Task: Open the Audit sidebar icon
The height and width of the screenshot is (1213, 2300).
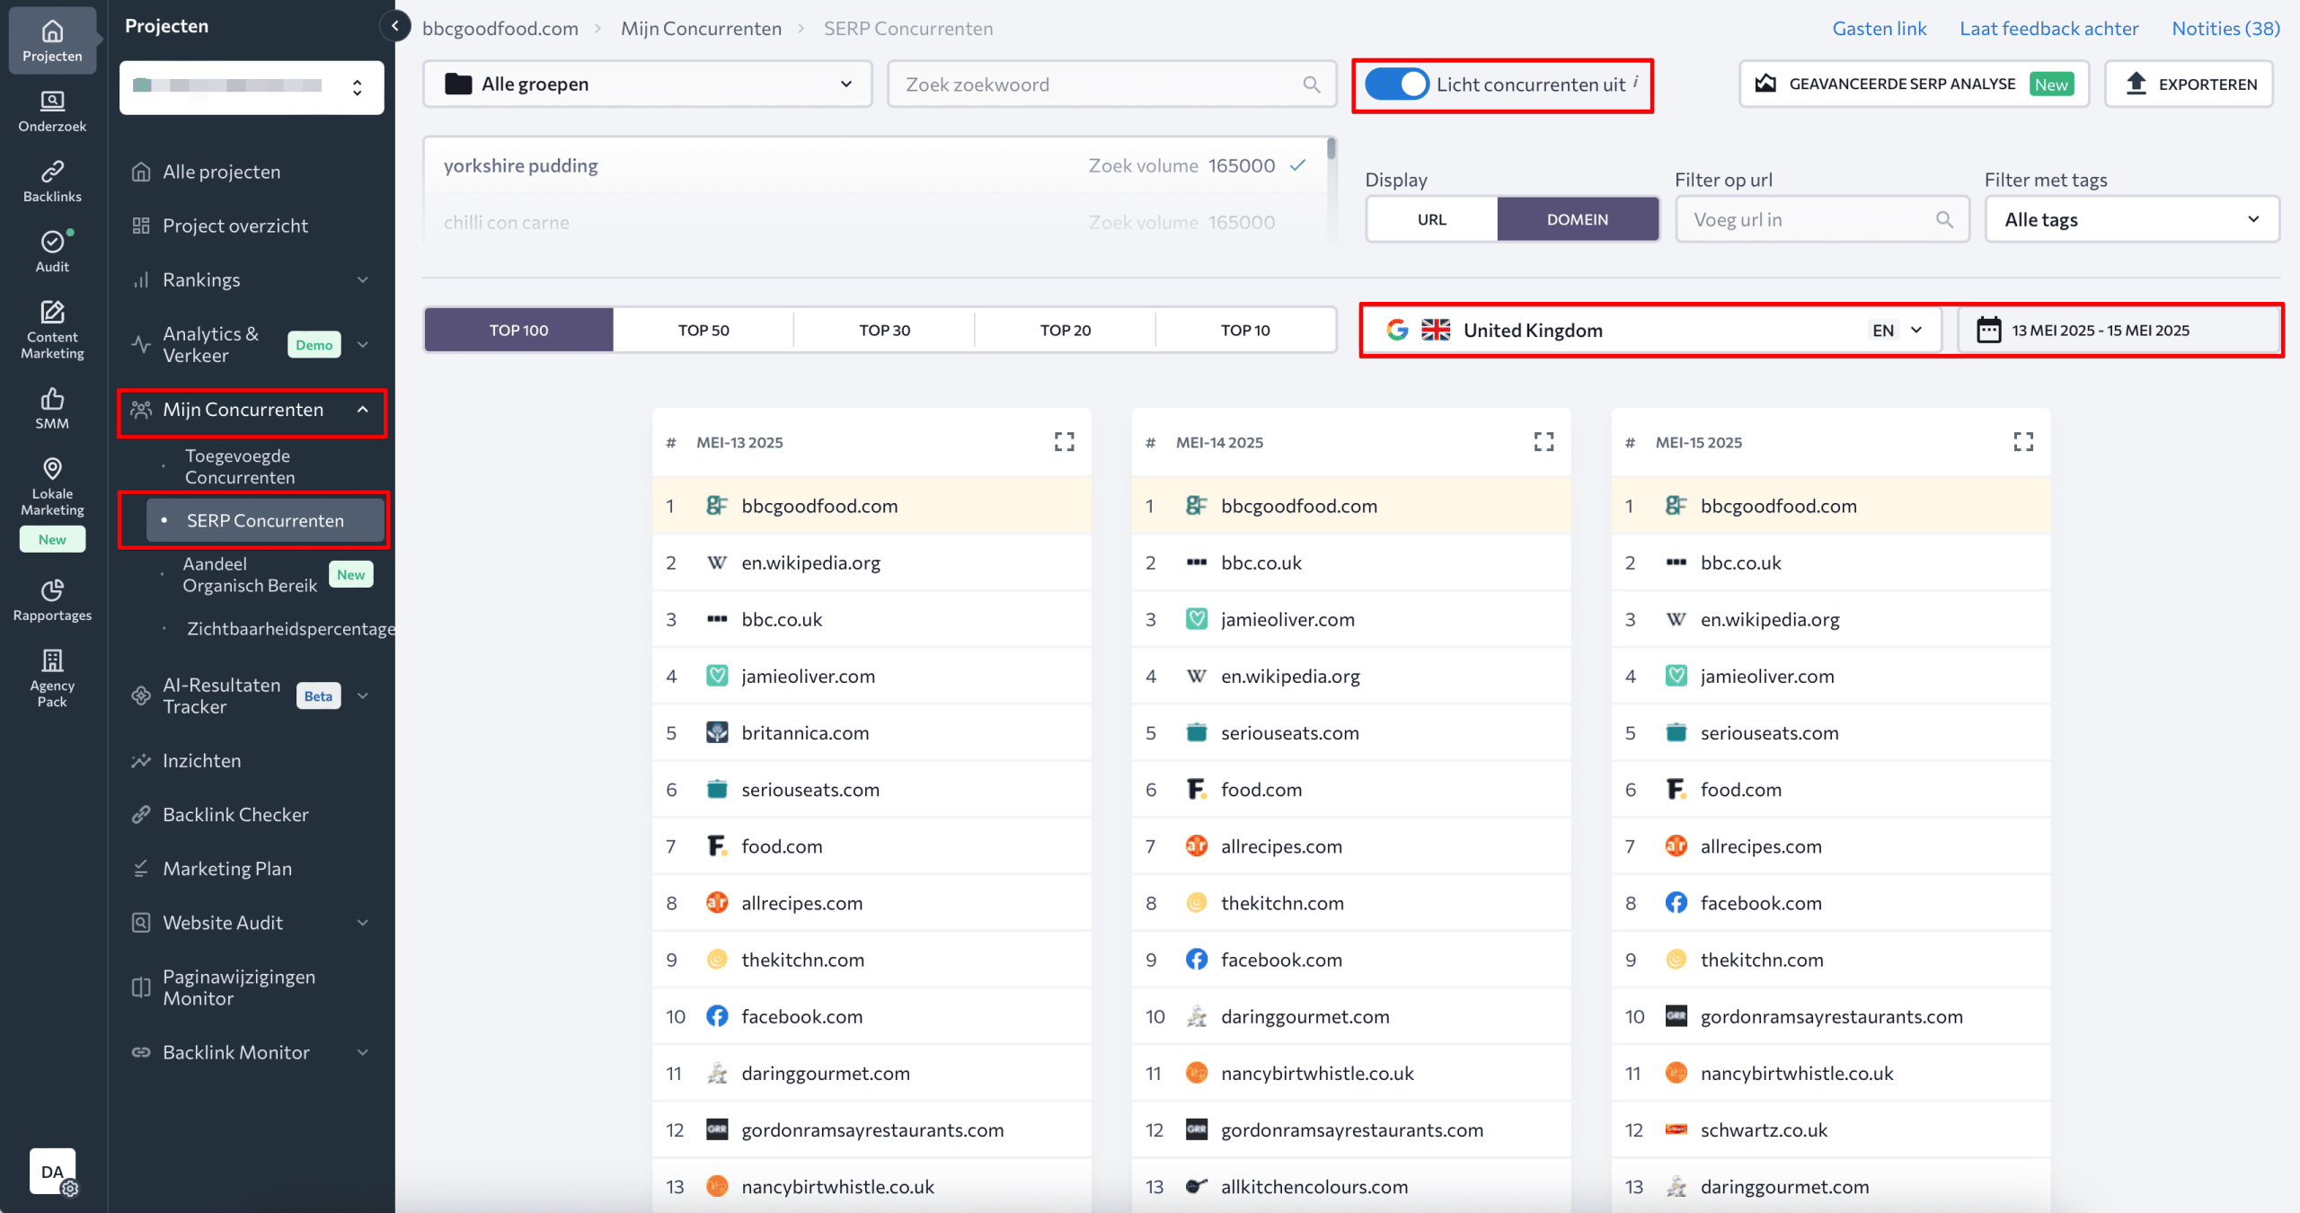Action: (52, 251)
